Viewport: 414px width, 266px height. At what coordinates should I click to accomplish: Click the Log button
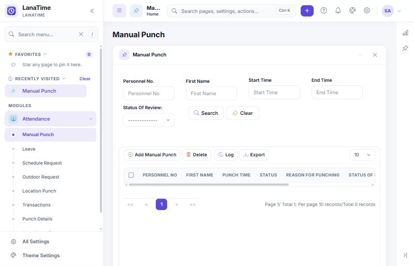point(226,155)
